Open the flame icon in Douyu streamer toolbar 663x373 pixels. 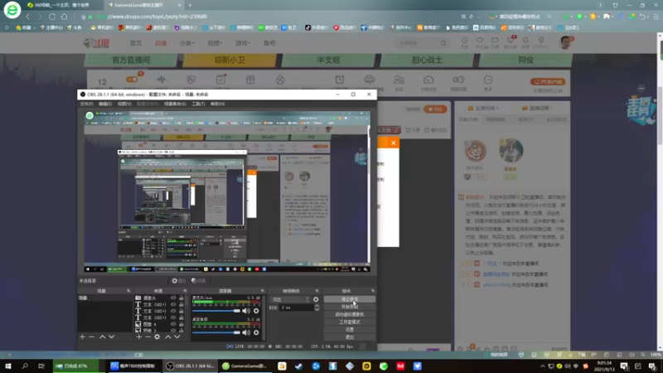coord(280,80)
